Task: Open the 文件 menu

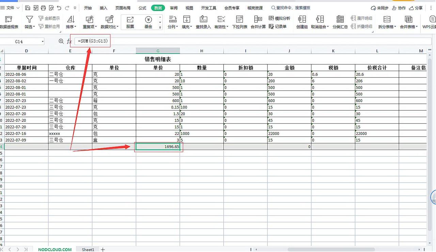Action: click(10, 8)
